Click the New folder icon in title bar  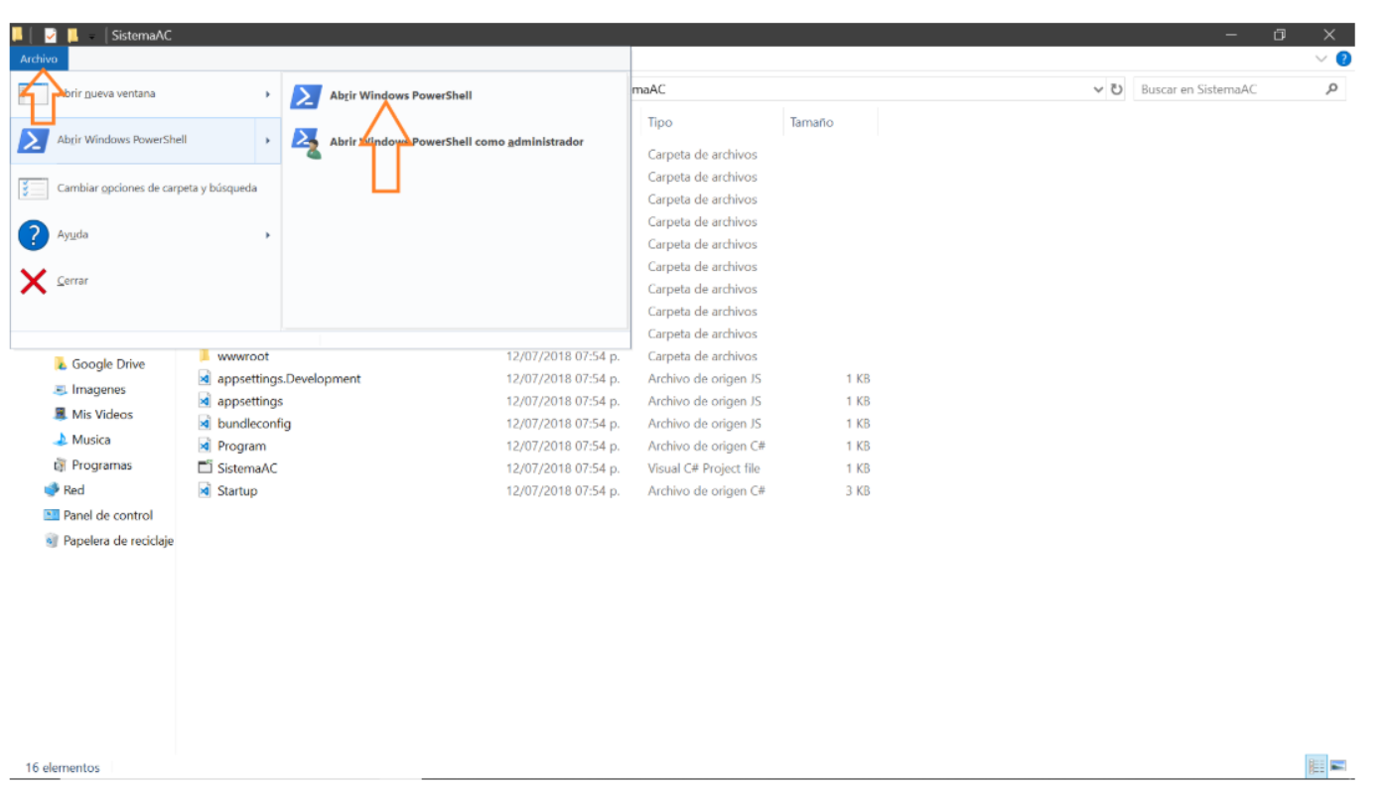[72, 35]
